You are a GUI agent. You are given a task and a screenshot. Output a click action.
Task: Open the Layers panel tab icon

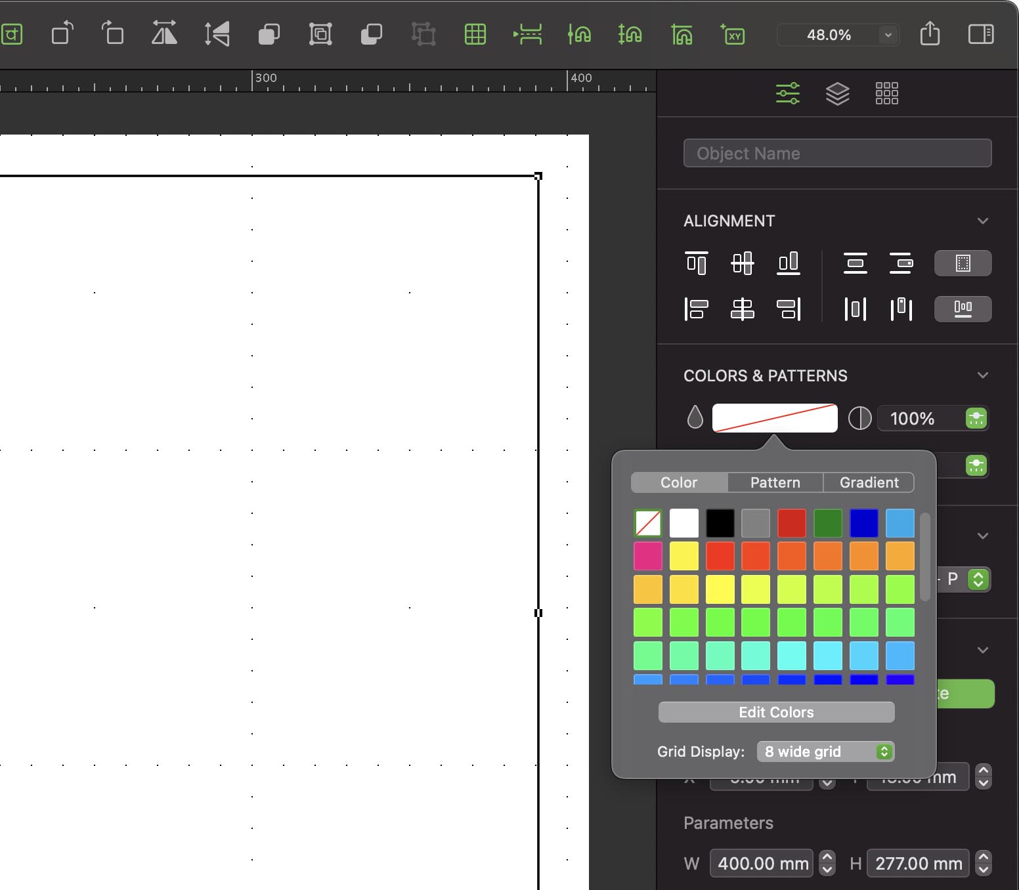click(x=837, y=93)
